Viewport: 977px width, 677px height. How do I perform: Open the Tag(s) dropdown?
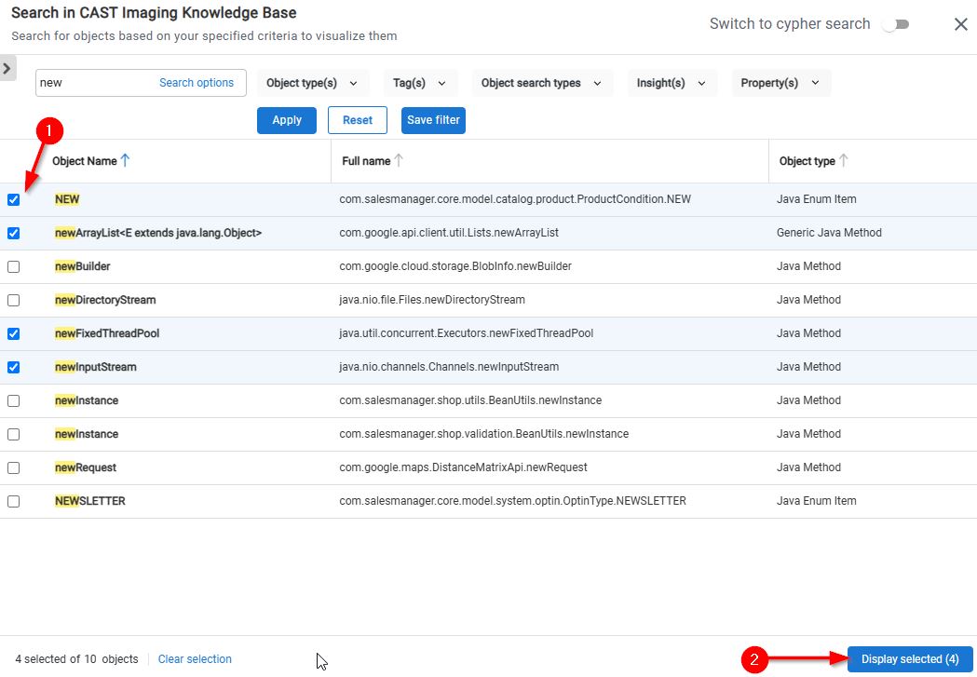(421, 83)
